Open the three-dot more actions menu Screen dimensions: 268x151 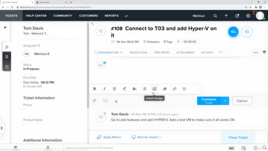[x=256, y=52]
